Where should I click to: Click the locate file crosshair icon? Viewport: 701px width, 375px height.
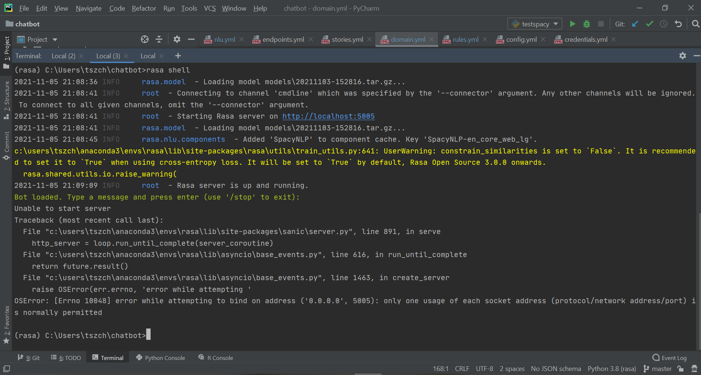pyautogui.click(x=145, y=40)
